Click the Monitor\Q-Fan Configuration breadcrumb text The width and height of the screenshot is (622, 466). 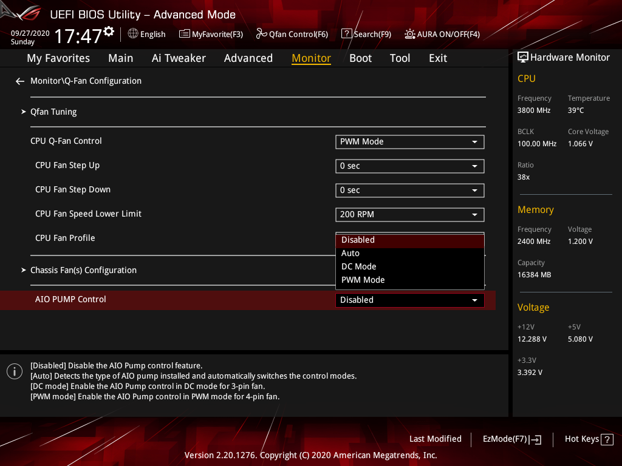(86, 81)
